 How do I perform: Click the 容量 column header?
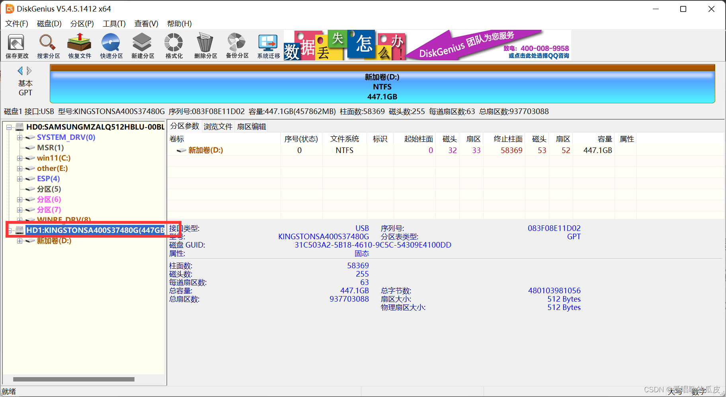coord(594,139)
